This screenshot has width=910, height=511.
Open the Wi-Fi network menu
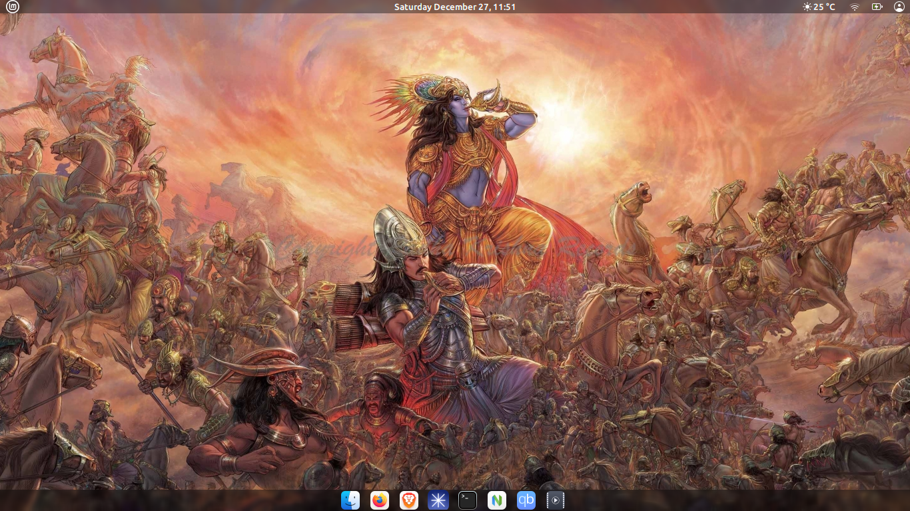855,7
